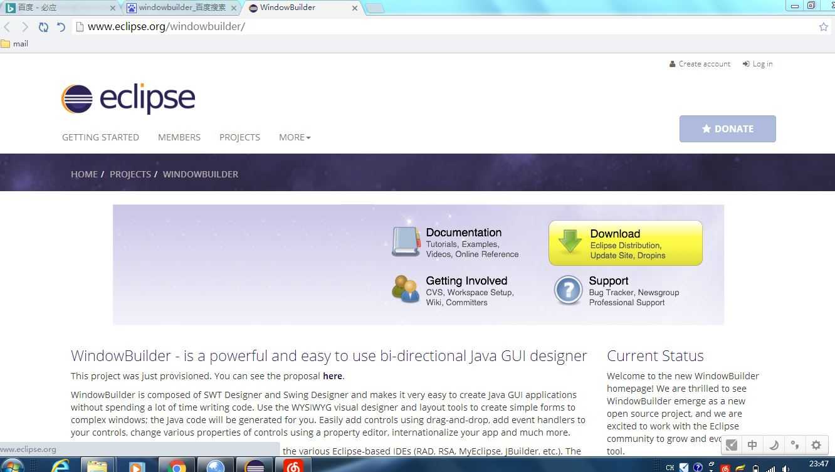Open Chrome from the taskbar
The width and height of the screenshot is (835, 472).
[177, 466]
